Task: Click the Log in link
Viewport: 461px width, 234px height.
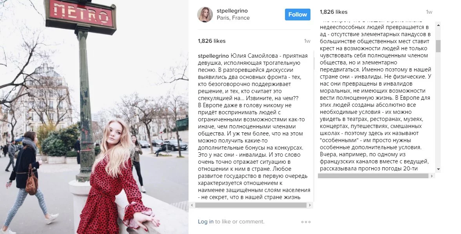Action: pyautogui.click(x=205, y=222)
